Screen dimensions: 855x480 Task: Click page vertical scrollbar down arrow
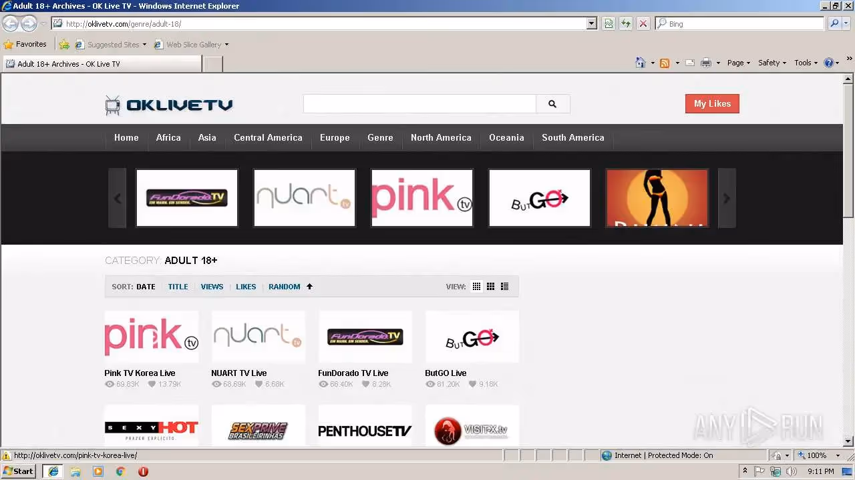pos(848,441)
